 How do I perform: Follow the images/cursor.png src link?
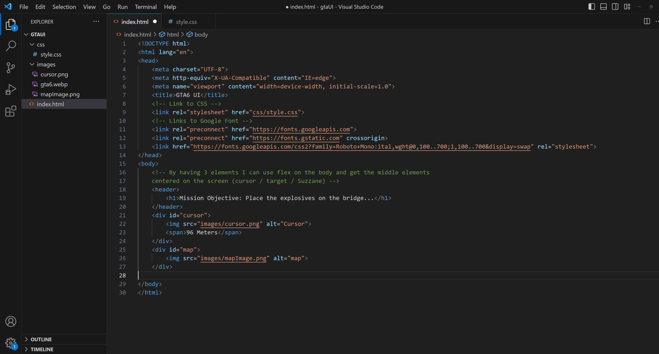click(230, 224)
